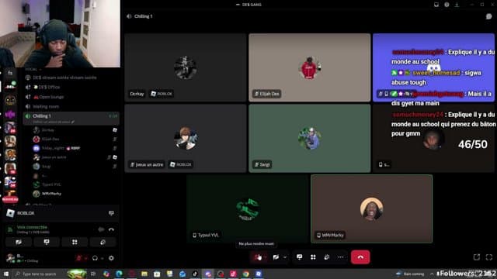Open Google Chrome from taskbar

246,274
